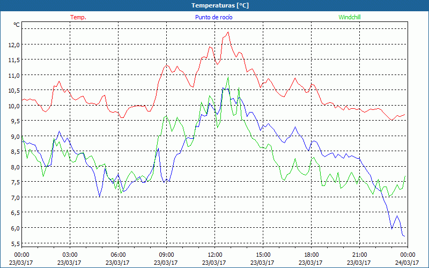Click the red temperature peak near 13:00
This screenshot has width=429, height=268.
point(228,32)
